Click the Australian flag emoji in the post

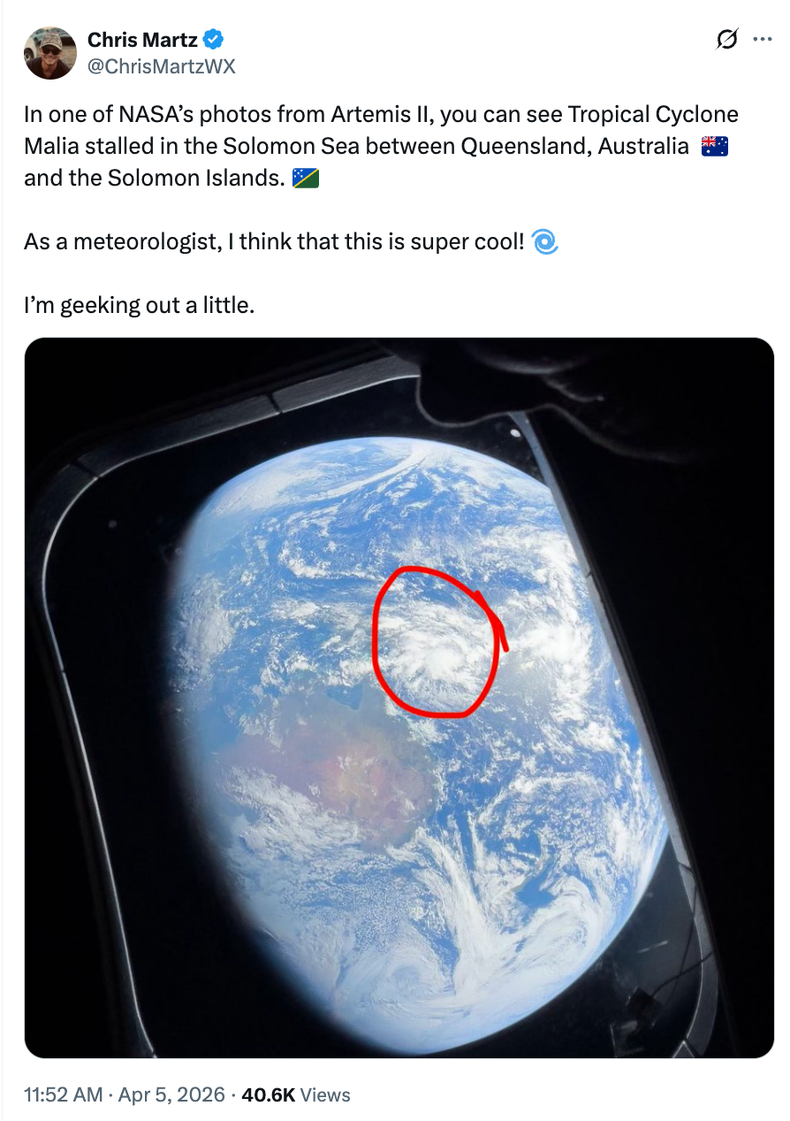click(x=716, y=144)
